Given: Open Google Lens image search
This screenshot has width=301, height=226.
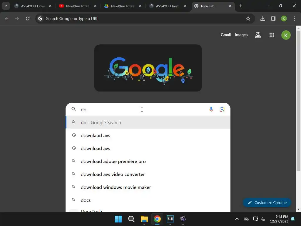Looking at the screenshot, I should point(222,109).
